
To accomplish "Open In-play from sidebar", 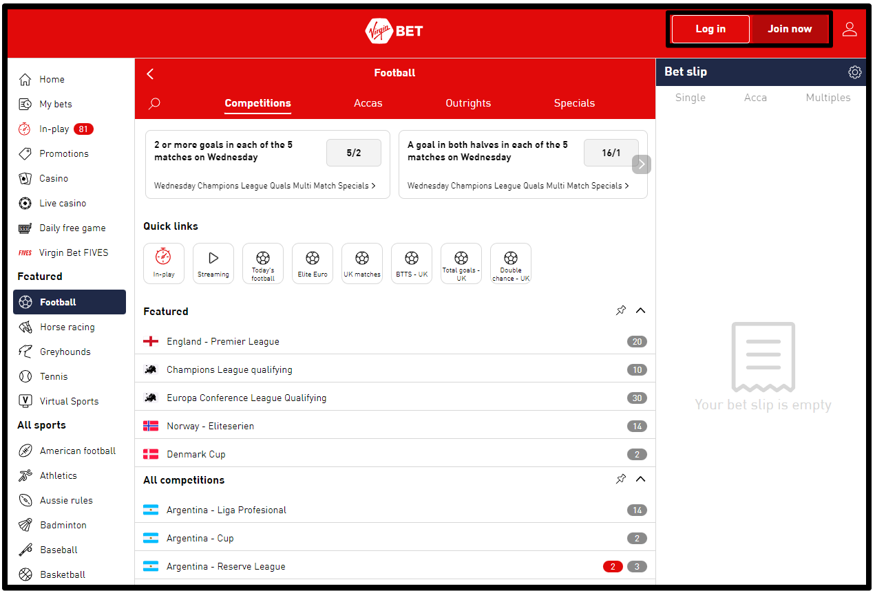I will tap(70, 129).
